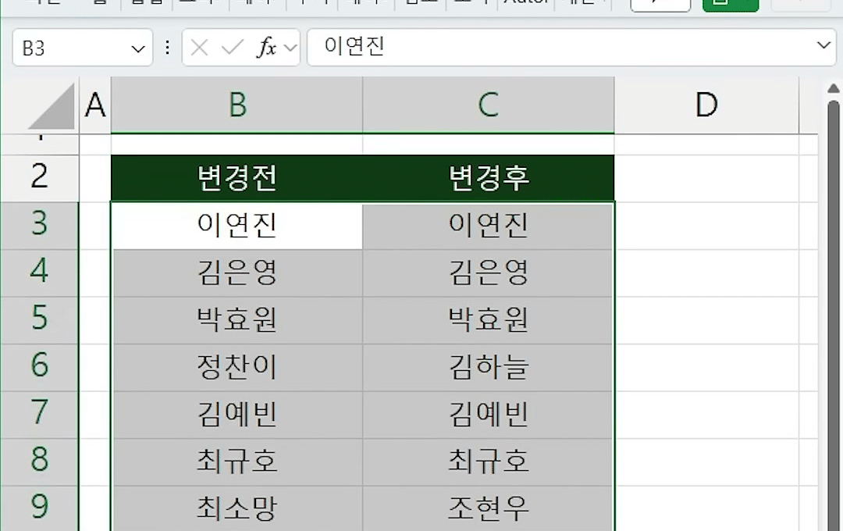Screen dimensions: 843x531
Task: Select column B header
Action: (237, 105)
